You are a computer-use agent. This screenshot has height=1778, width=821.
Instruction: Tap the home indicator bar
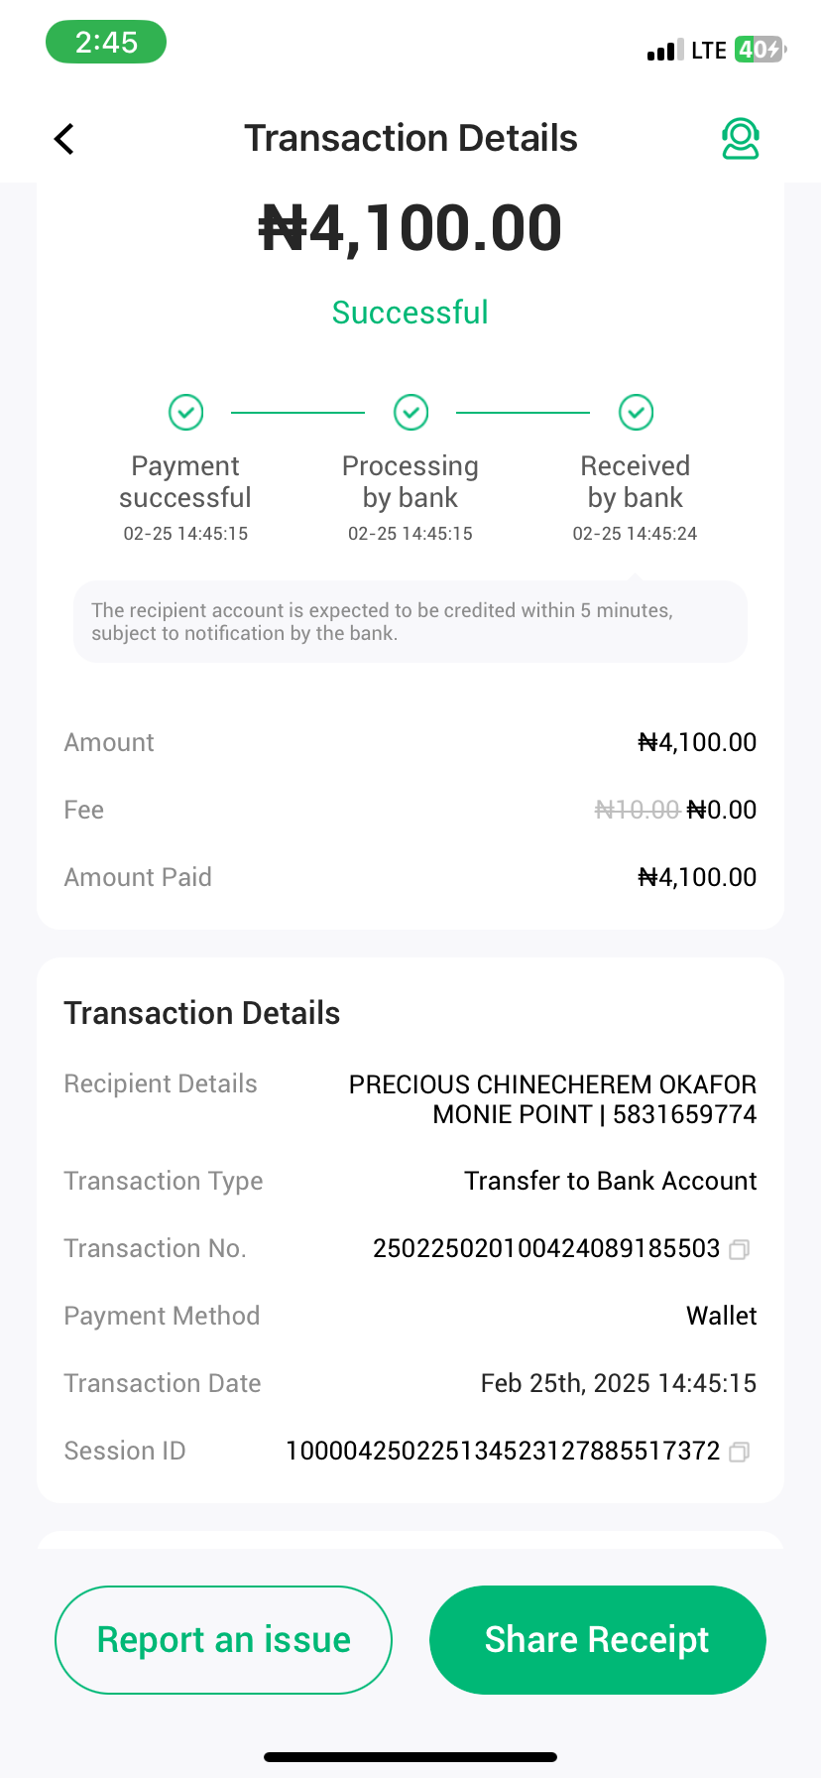point(410,1757)
